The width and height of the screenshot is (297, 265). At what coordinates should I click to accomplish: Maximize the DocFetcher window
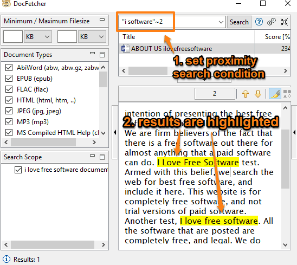[x=263, y=3]
